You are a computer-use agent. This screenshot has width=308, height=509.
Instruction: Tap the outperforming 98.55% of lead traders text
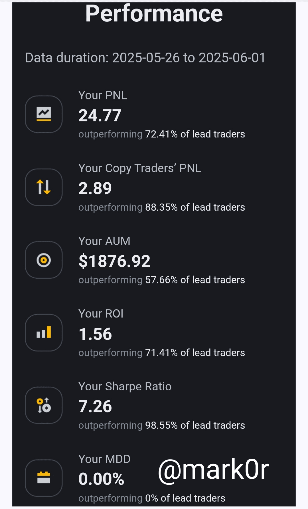pyautogui.click(x=161, y=425)
